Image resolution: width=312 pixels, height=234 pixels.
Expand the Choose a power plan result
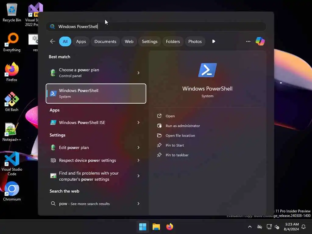(138, 73)
